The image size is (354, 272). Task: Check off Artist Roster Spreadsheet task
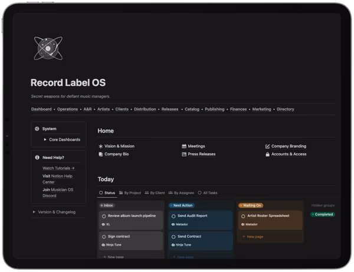[x=243, y=216]
